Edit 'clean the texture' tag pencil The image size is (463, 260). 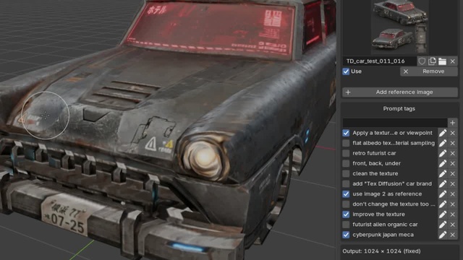pos(442,173)
